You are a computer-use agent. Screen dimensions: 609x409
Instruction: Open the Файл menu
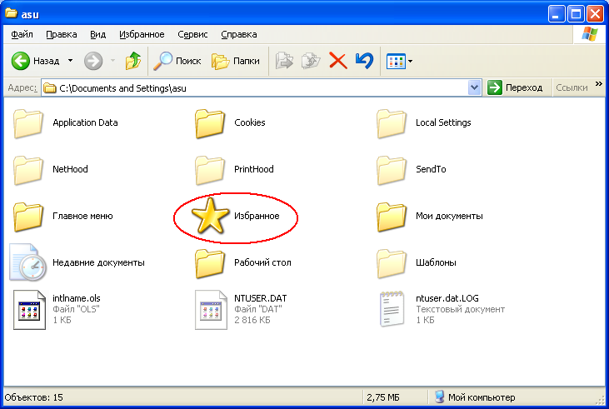point(22,34)
